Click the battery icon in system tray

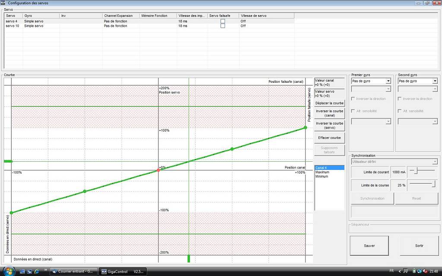coord(414,271)
